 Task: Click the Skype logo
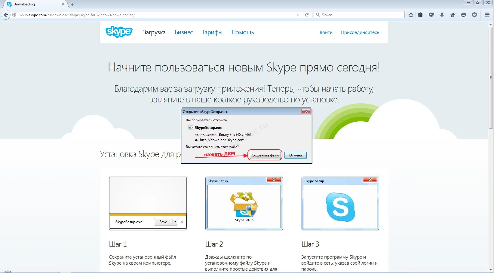[119, 32]
